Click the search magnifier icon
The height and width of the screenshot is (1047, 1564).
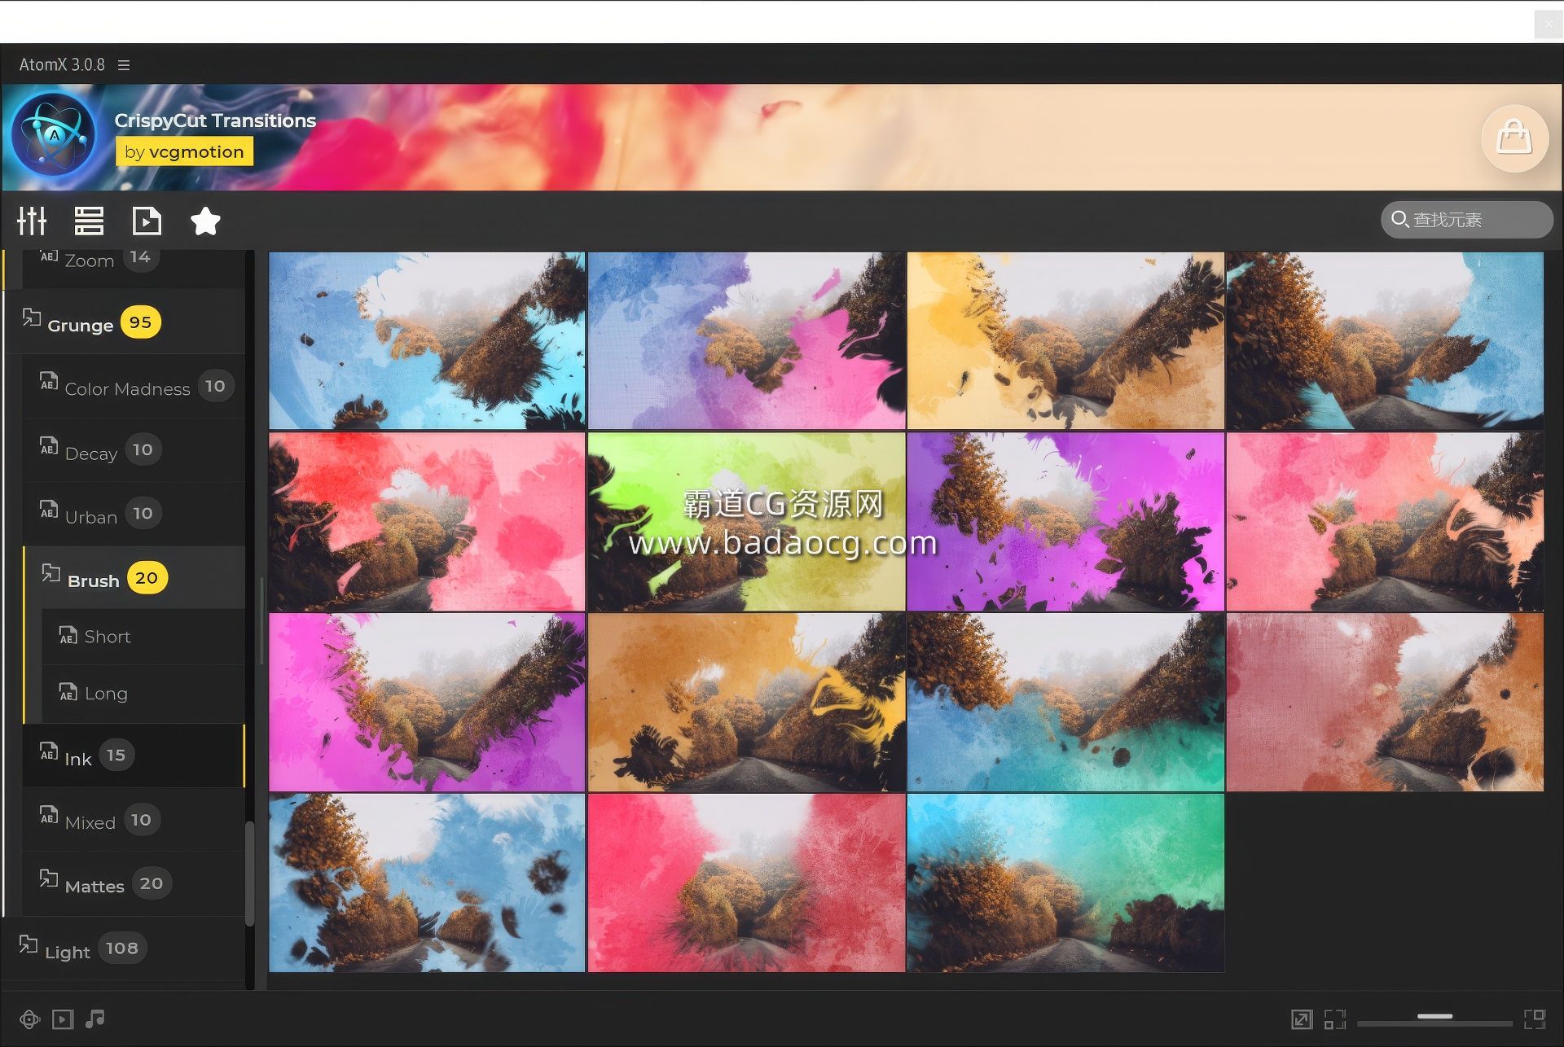pos(1399,219)
